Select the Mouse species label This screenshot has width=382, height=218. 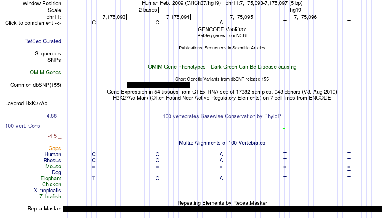point(53,167)
